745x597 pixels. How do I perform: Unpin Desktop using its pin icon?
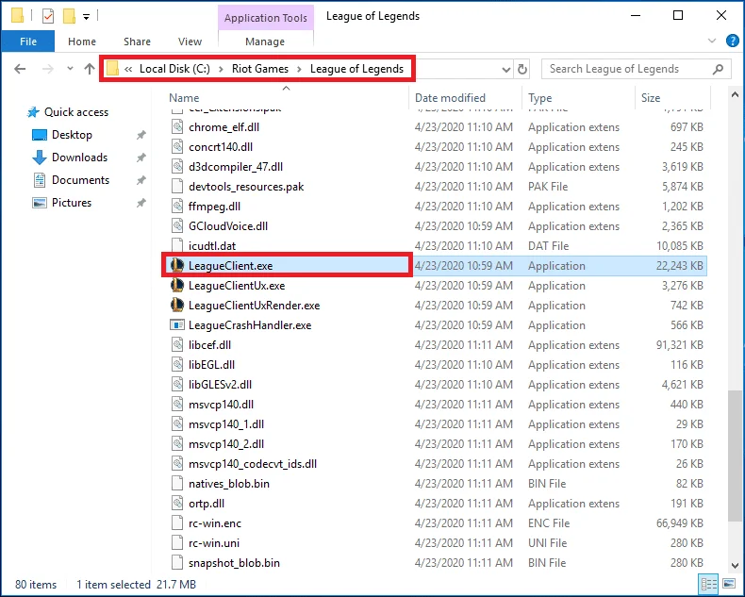(141, 135)
